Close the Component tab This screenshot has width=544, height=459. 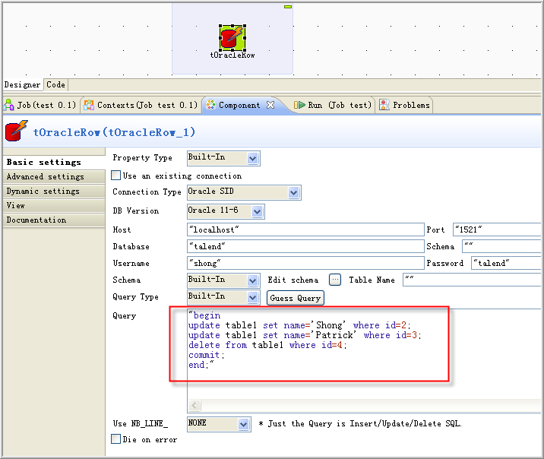270,105
